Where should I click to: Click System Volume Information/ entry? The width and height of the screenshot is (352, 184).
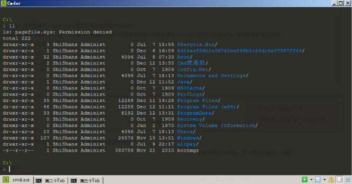pos(217,125)
